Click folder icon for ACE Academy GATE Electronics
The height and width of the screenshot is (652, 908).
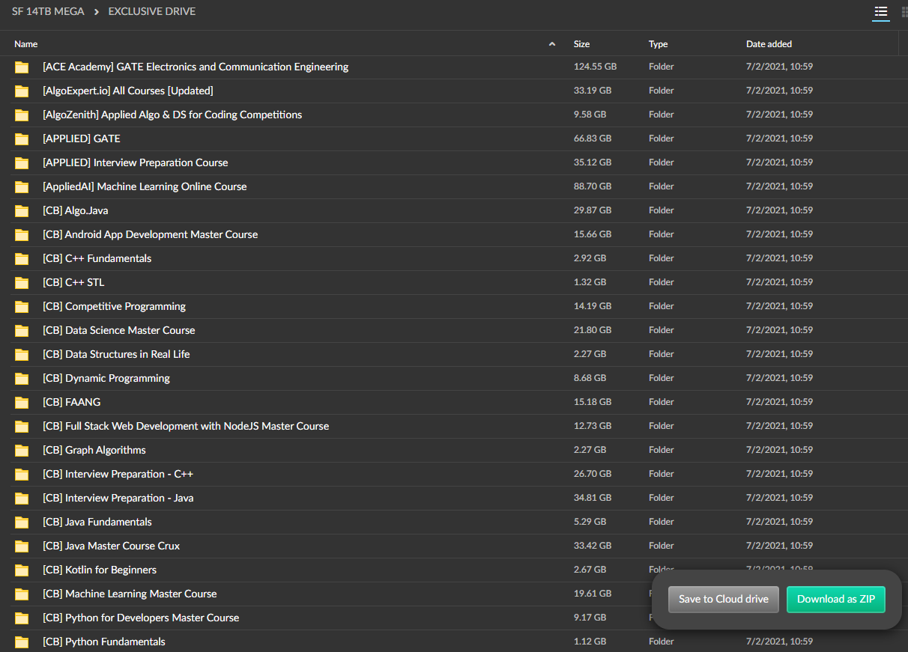22,67
